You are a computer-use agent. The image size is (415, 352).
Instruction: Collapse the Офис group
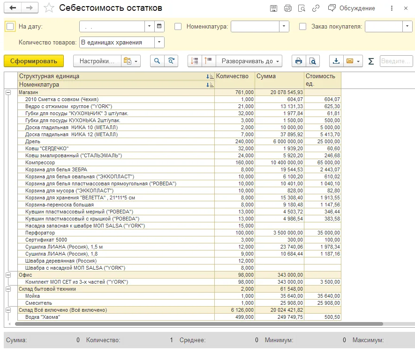click(8, 275)
